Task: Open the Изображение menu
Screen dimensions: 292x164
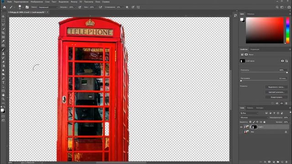Action: (x=36, y=2)
